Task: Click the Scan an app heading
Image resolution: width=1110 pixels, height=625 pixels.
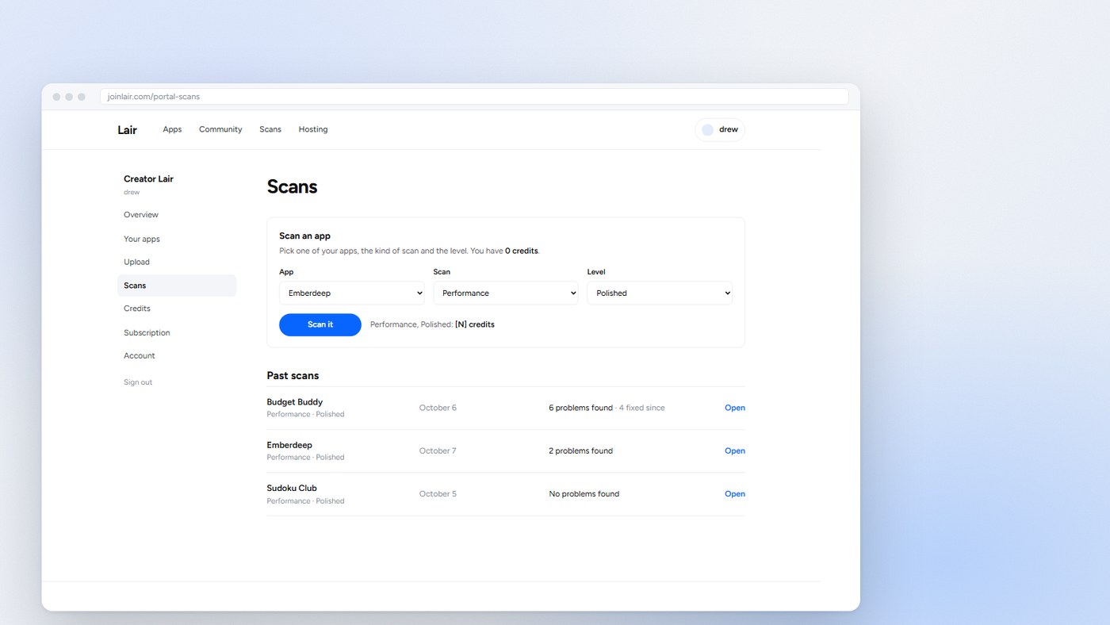Action: [x=304, y=236]
